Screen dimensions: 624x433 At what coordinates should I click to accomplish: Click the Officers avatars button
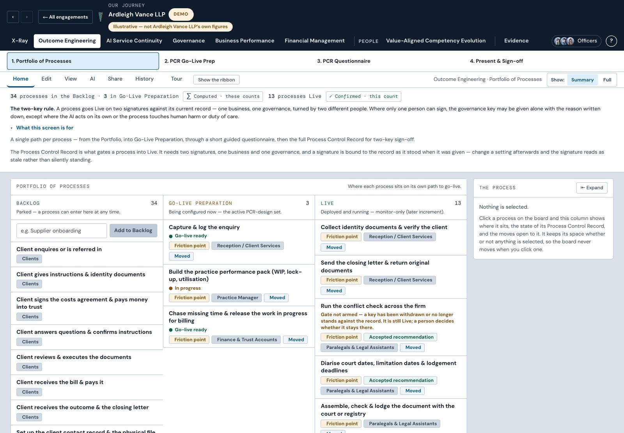(x=576, y=41)
